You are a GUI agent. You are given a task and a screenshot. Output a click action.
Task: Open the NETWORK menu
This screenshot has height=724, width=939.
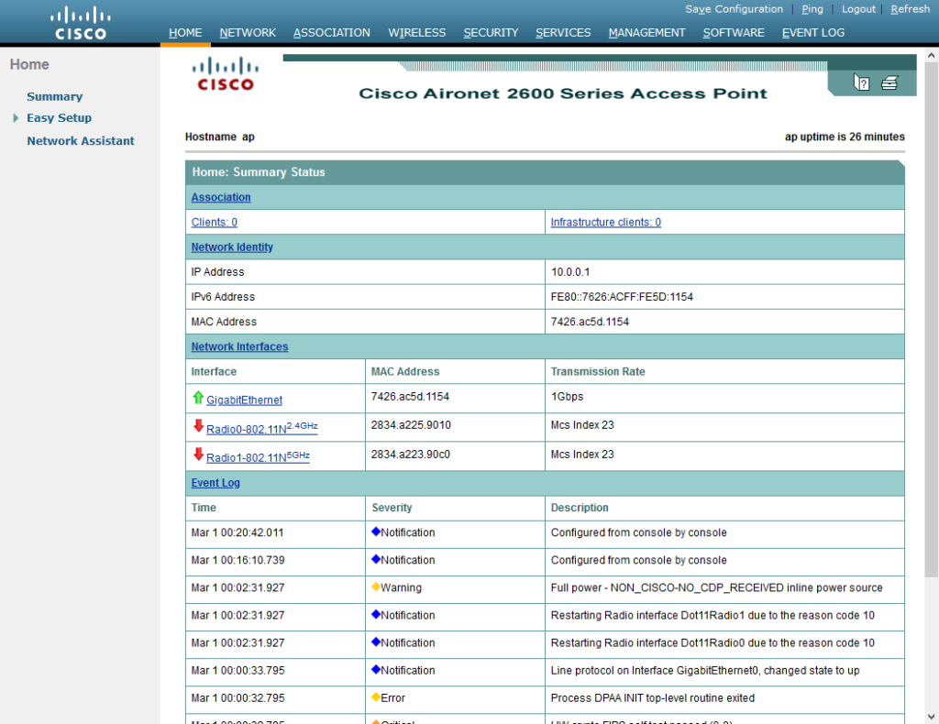coord(248,33)
